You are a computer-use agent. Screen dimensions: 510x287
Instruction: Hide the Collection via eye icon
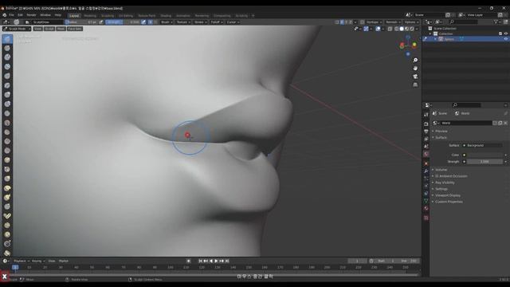(x=506, y=33)
